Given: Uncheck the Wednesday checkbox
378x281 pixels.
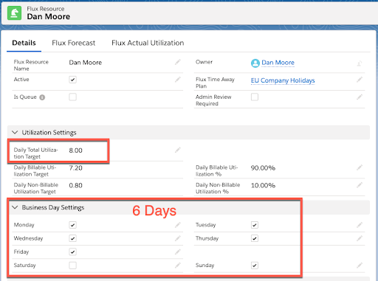Looking at the screenshot, I should click(72, 238).
